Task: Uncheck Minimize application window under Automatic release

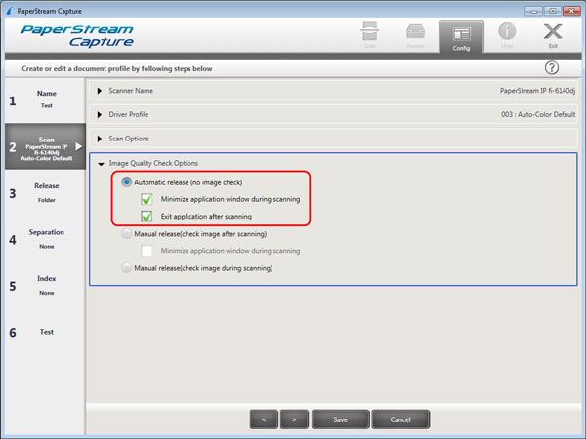Action: (x=146, y=199)
